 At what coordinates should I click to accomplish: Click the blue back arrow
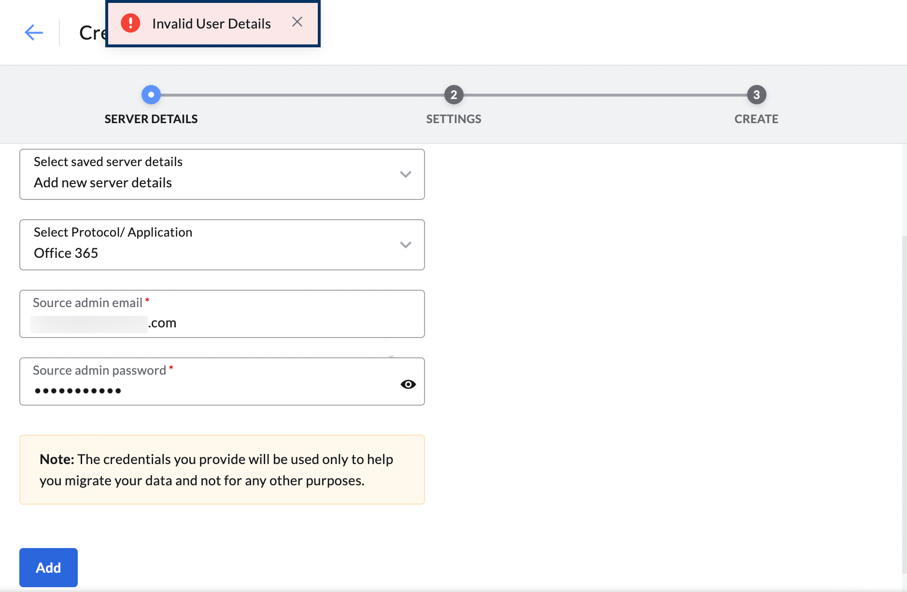point(34,32)
